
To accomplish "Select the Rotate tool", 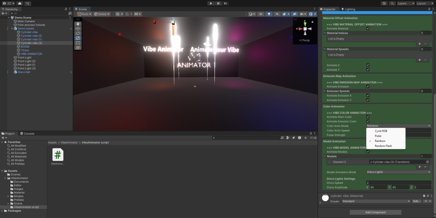I will [77, 33].
